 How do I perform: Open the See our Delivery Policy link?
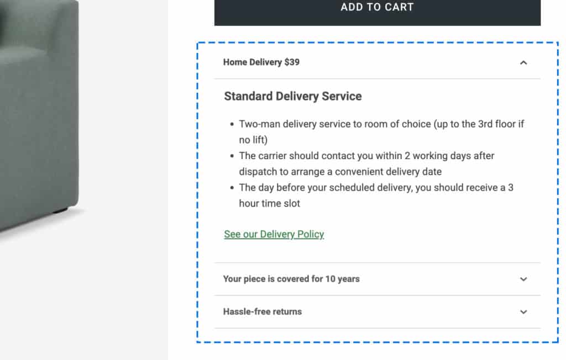click(274, 235)
